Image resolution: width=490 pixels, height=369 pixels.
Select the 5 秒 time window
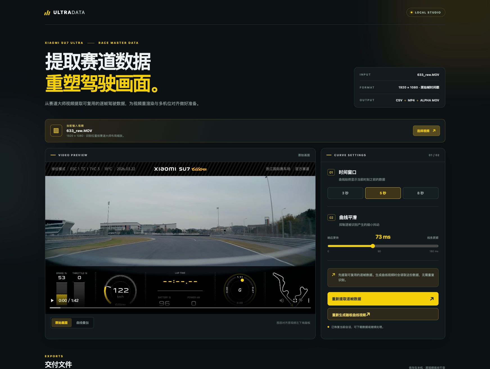[x=383, y=193]
